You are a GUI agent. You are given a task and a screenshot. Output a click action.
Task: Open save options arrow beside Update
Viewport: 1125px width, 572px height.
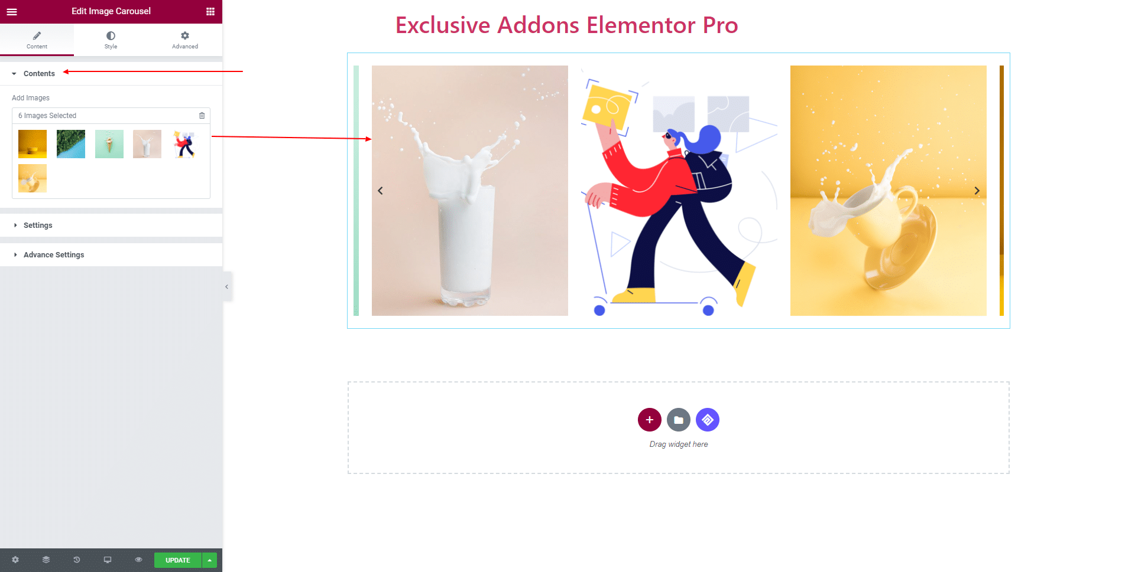coord(210,560)
